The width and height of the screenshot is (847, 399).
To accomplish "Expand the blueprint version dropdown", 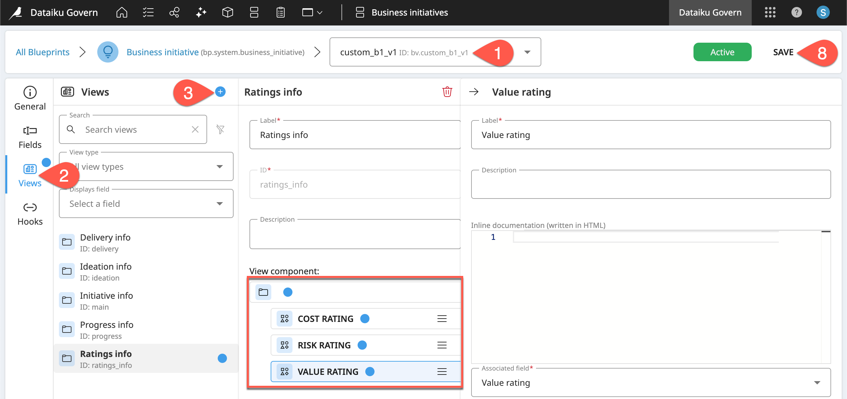I will tap(527, 52).
